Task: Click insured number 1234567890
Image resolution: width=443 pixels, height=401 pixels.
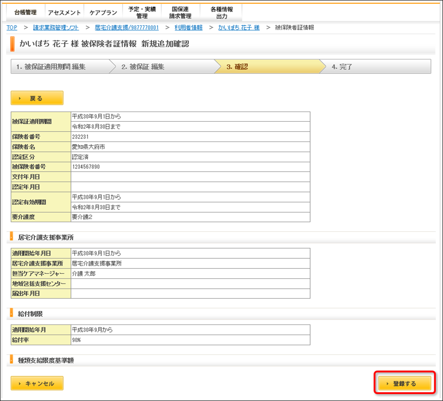Action: tap(86, 167)
